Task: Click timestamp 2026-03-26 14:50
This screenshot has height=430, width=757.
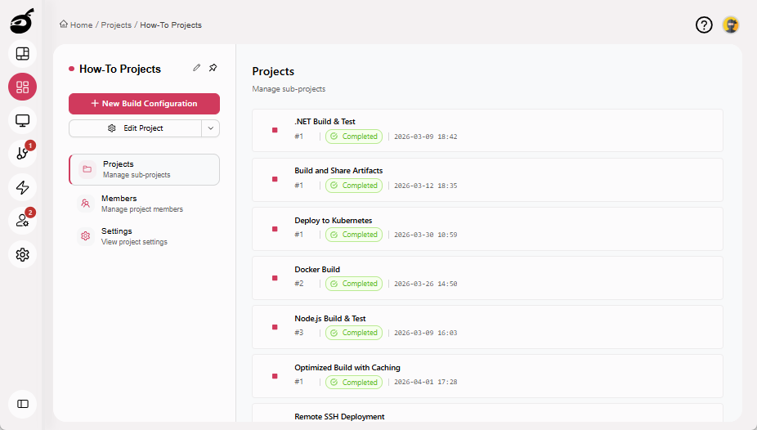Action: [425, 284]
